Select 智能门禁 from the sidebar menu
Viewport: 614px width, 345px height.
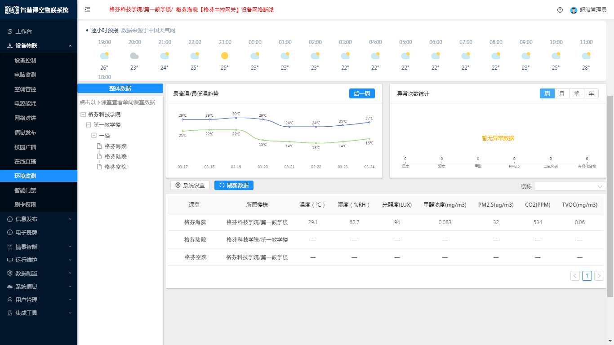(25, 190)
